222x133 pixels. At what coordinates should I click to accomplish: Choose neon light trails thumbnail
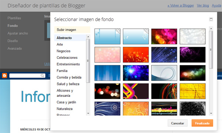click(164, 91)
